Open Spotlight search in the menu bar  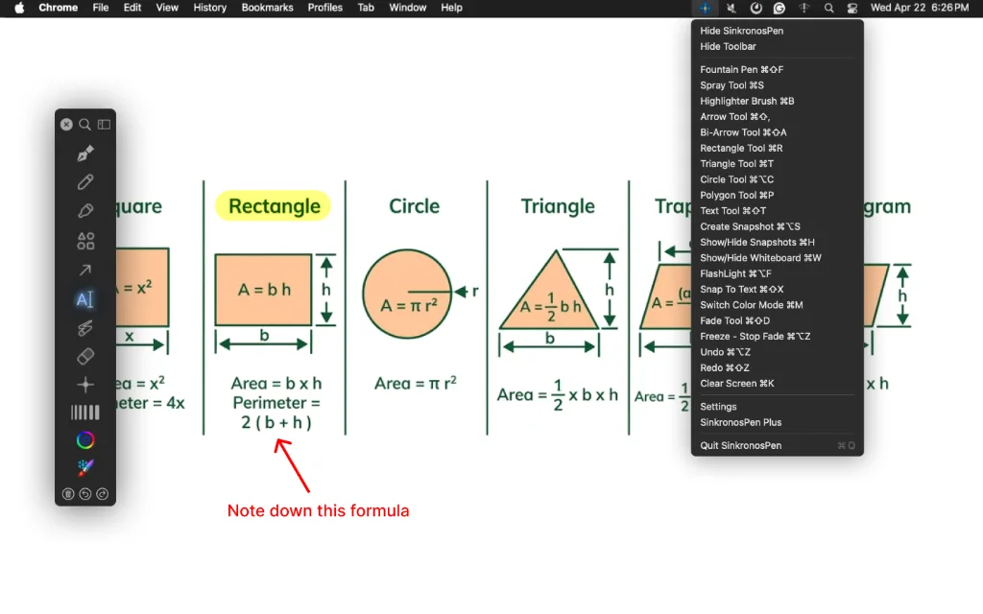(828, 8)
